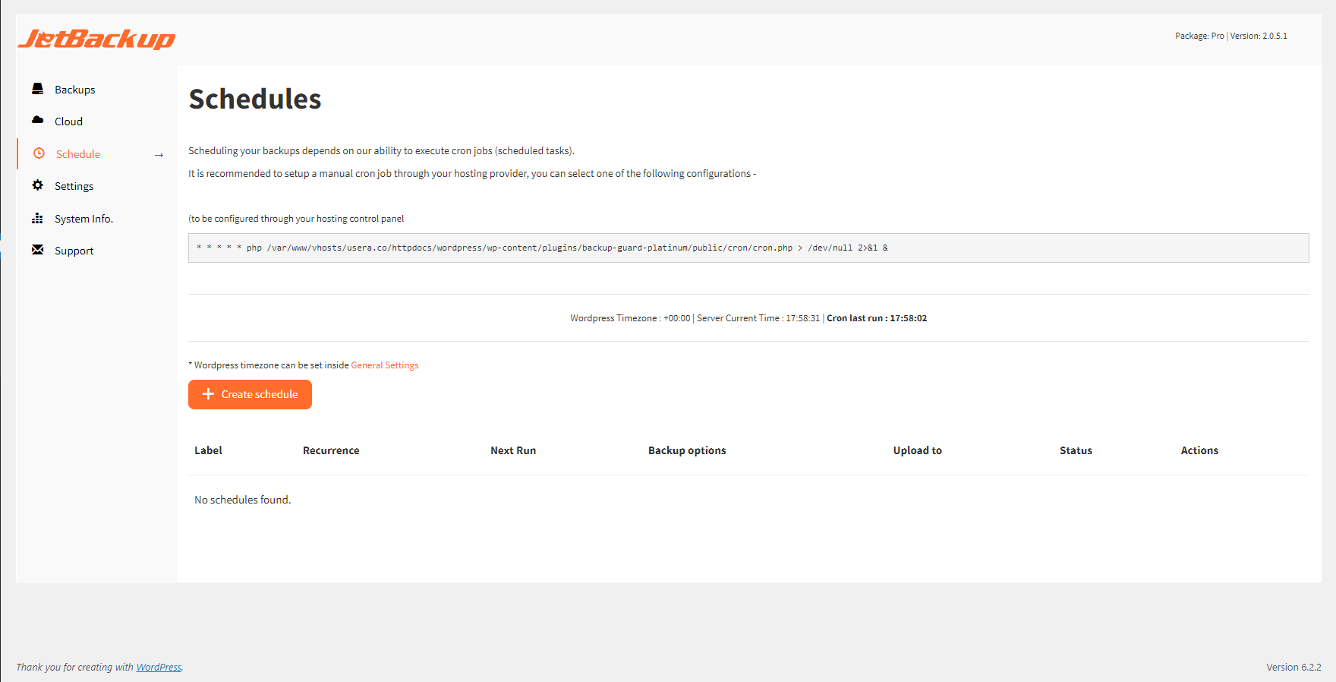
Task: Click the System Info chart icon
Action: [37, 218]
